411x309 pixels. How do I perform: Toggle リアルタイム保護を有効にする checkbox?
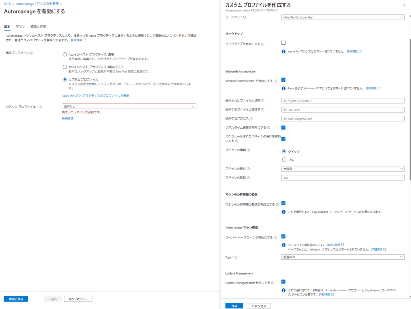click(283, 127)
